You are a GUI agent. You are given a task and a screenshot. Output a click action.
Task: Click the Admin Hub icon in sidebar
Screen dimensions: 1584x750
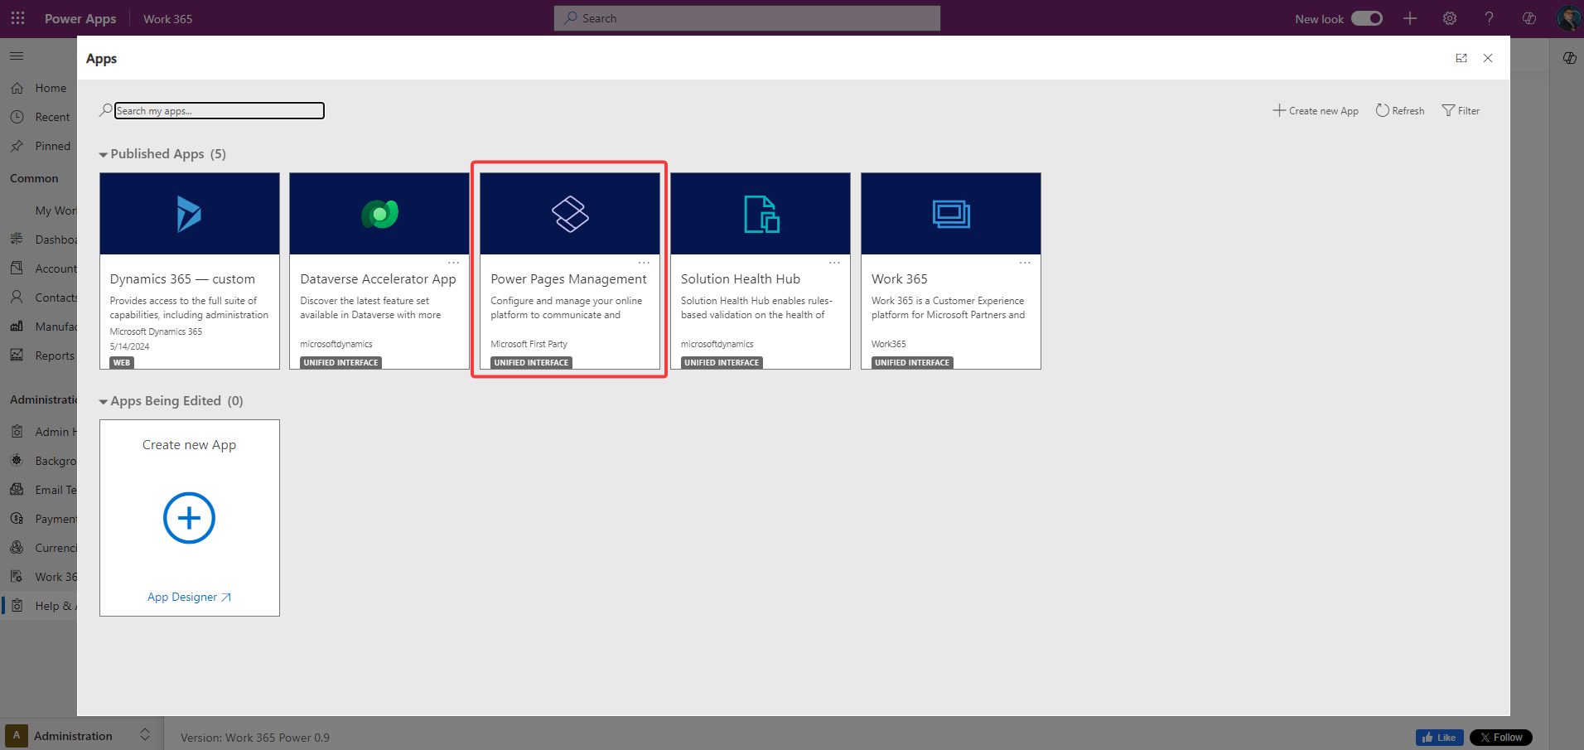tap(17, 431)
